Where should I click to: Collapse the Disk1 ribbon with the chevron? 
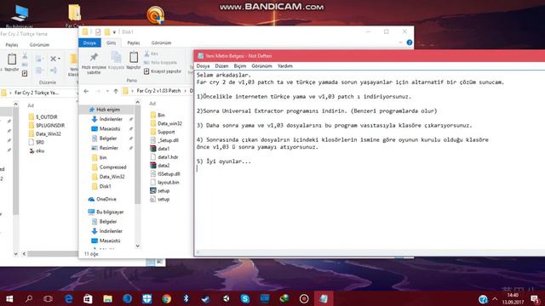click(400, 42)
